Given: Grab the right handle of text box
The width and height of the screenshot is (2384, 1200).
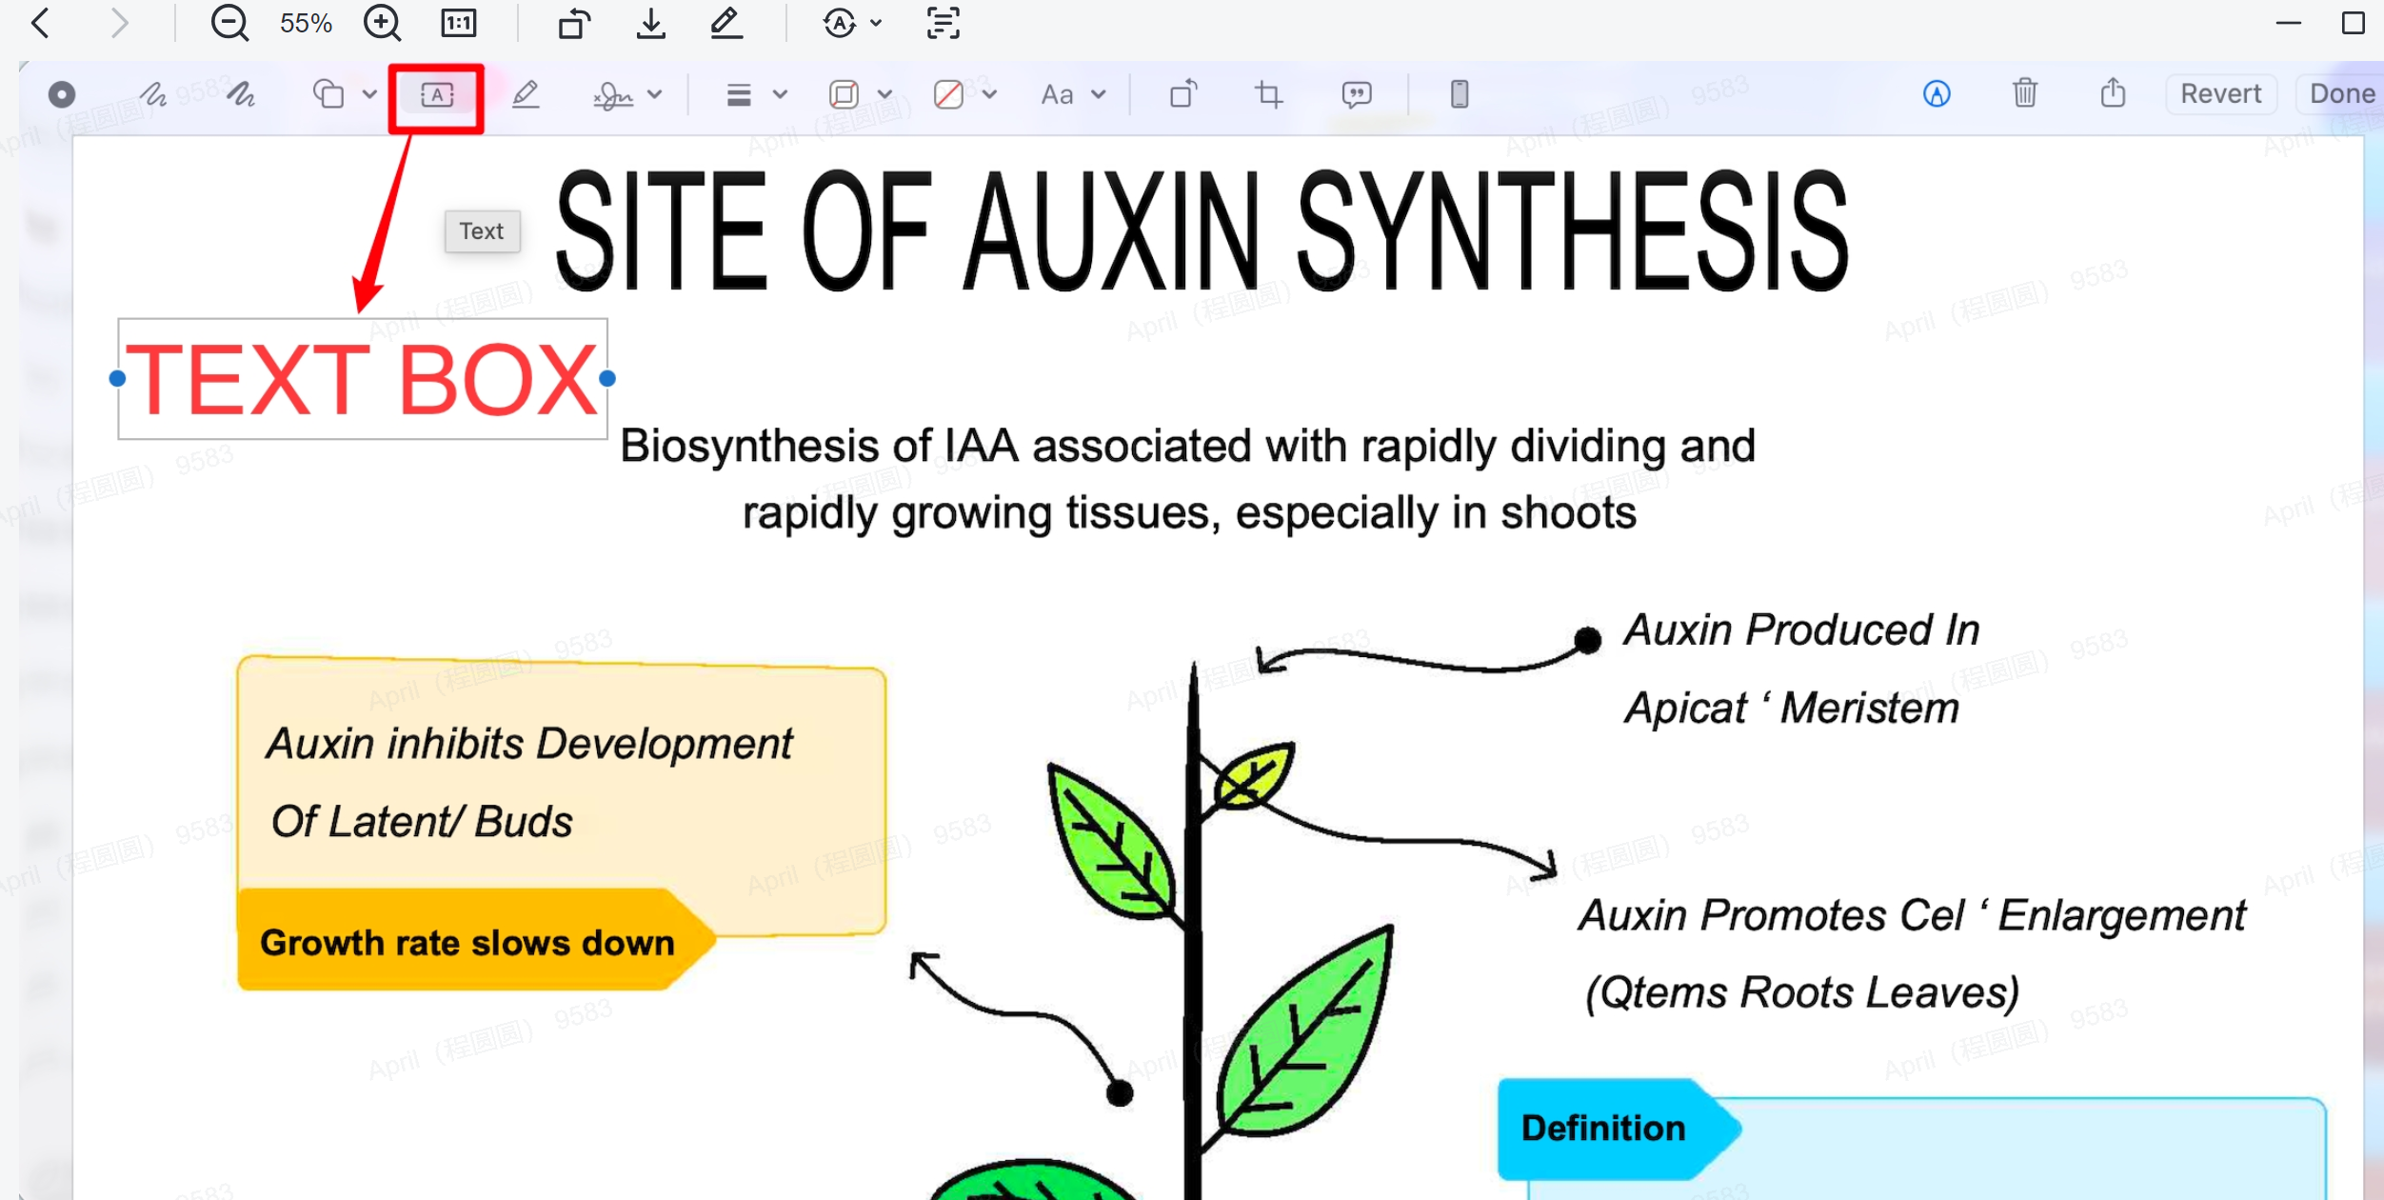Looking at the screenshot, I should [x=607, y=379].
